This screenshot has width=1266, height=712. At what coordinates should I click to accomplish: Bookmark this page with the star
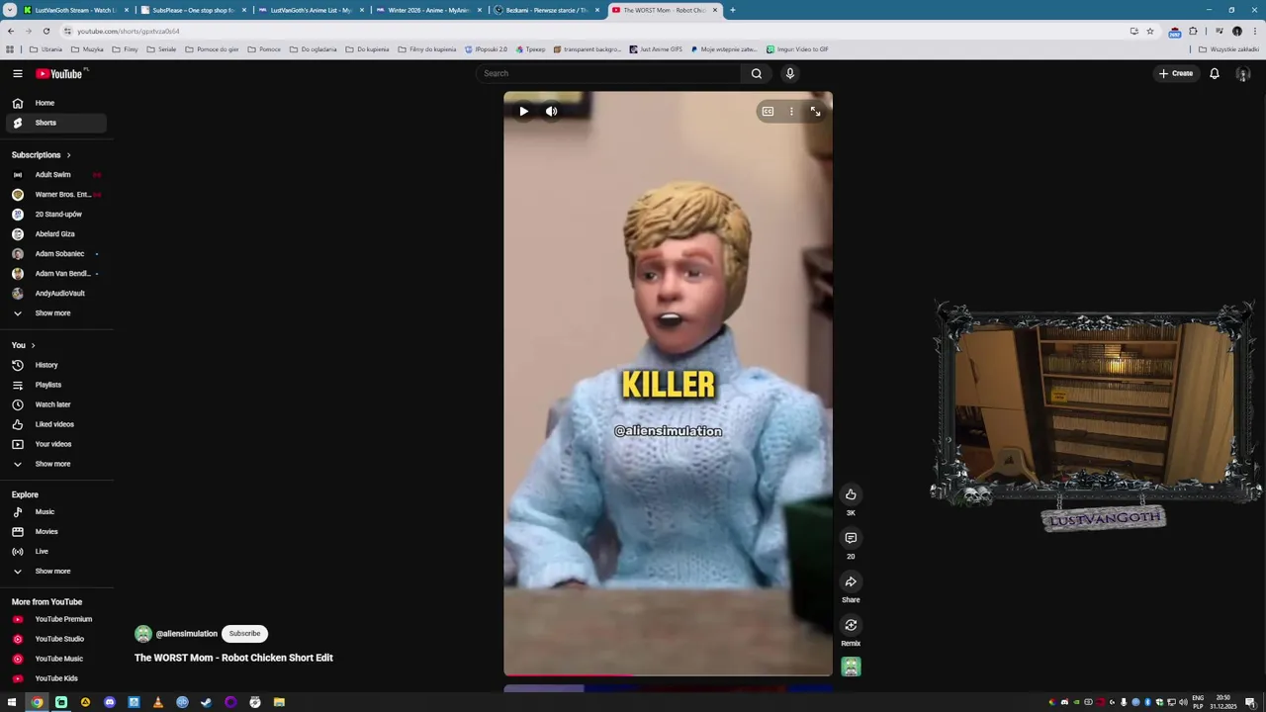pyautogui.click(x=1149, y=31)
